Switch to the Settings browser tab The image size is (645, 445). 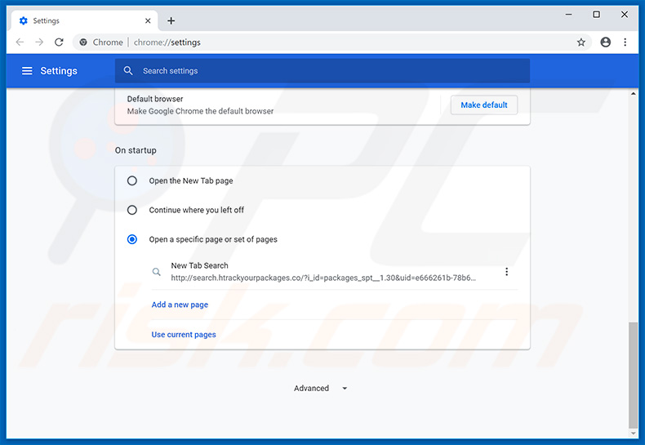click(84, 20)
